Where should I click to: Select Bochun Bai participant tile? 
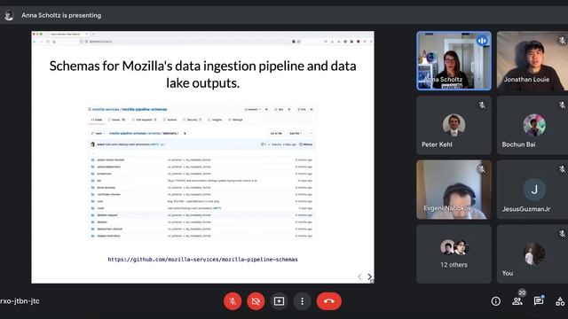click(x=532, y=125)
